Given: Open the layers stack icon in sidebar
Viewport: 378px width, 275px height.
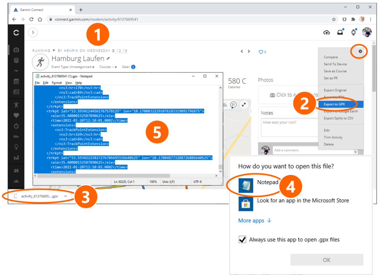Looking at the screenshot, I should pos(16,60).
